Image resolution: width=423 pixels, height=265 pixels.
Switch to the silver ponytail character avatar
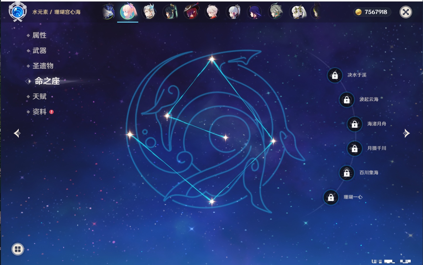[x=233, y=12]
